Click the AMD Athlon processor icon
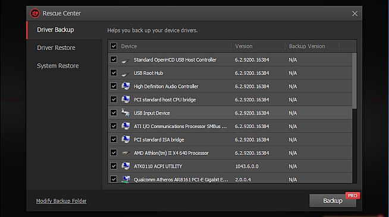Screen dimensions: 389x217 [126, 153]
